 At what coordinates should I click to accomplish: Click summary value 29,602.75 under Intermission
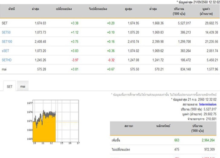210,114
